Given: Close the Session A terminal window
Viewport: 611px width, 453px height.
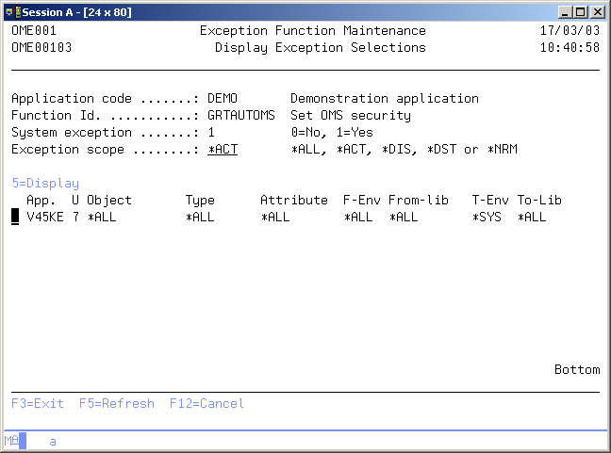Looking at the screenshot, I should pos(597,10).
